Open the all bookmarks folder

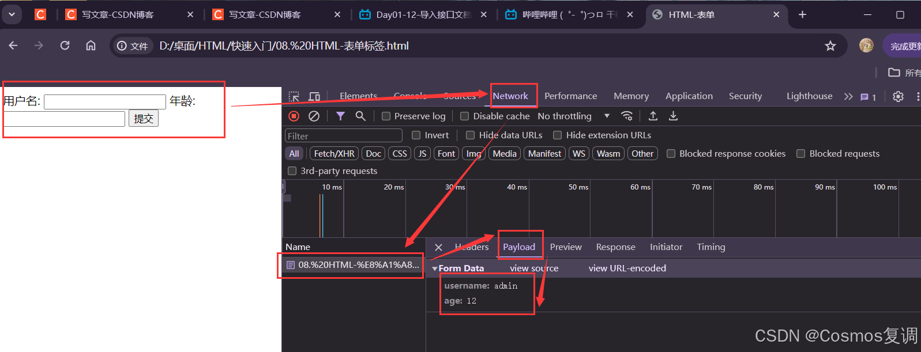click(904, 73)
